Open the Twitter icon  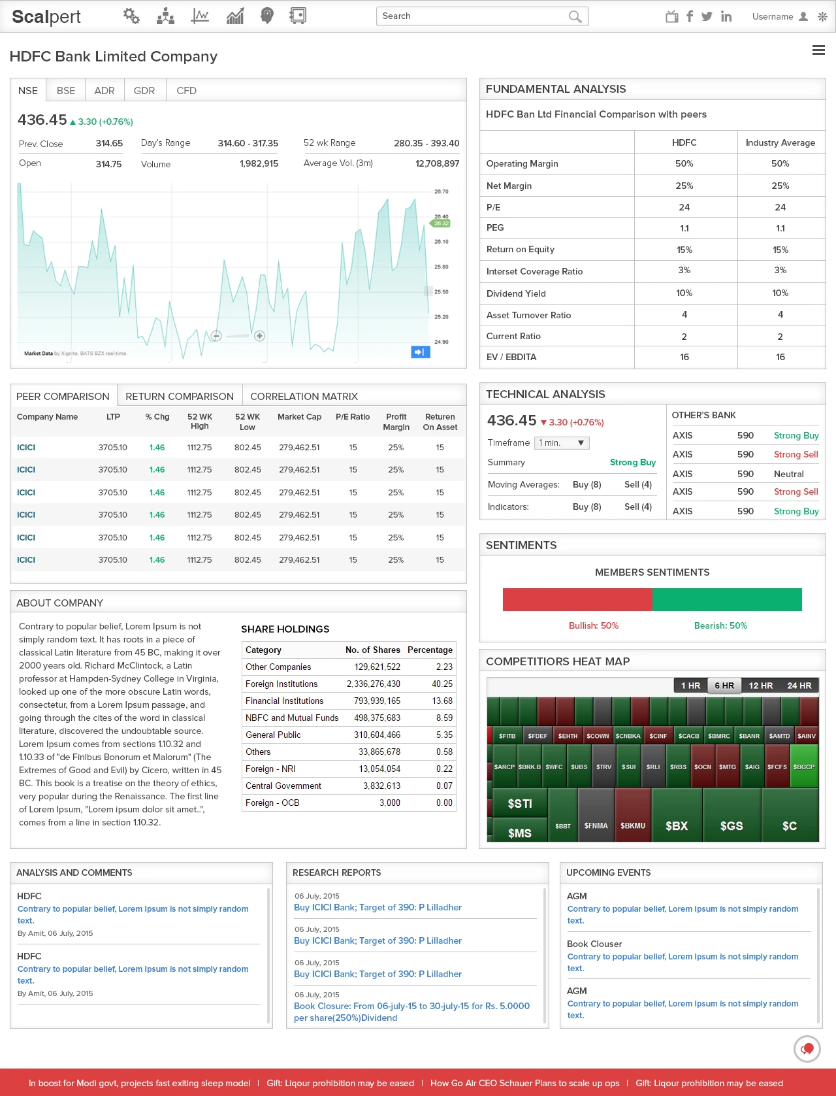pos(707,16)
